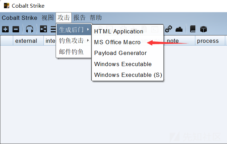This screenshot has width=227, height=144.
Task: Expand the 生成后门 submenu
Action: click(x=74, y=29)
